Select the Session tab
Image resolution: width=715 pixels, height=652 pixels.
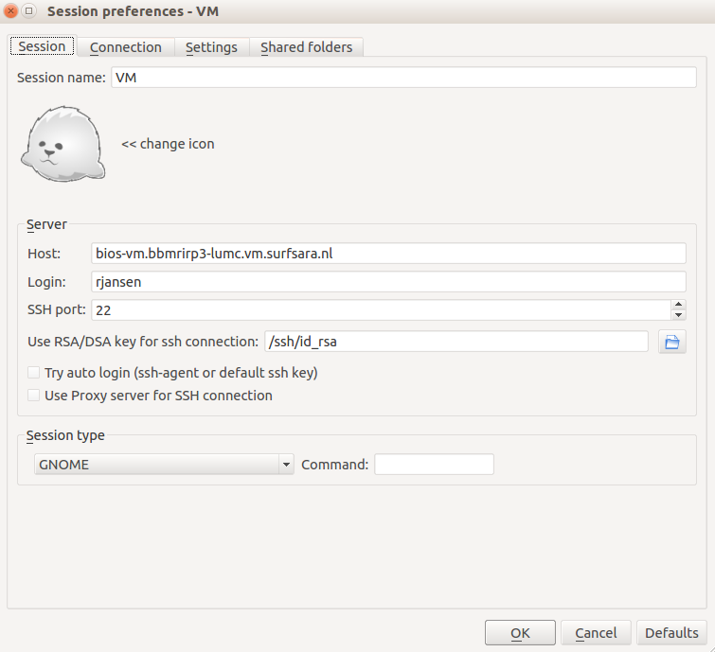click(43, 46)
